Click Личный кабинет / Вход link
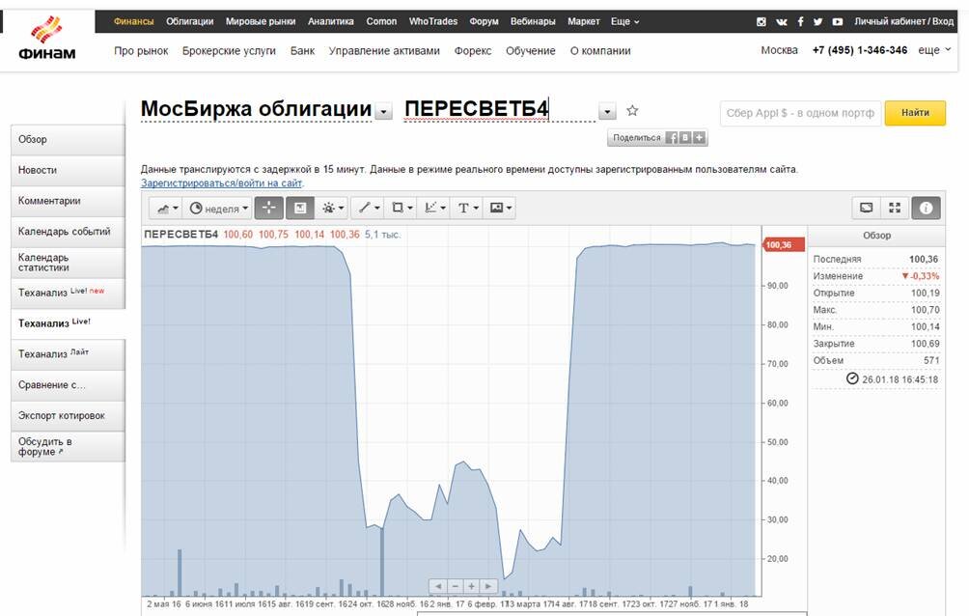This screenshot has height=616, width=969. coord(903,21)
